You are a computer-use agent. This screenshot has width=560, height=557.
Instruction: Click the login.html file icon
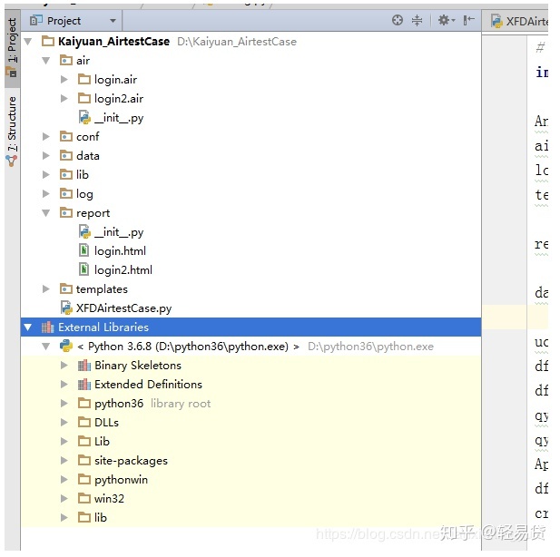[x=84, y=250]
